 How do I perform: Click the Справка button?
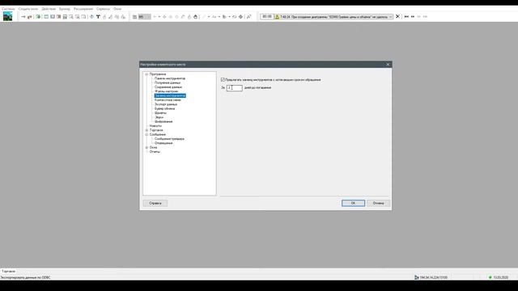click(155, 203)
